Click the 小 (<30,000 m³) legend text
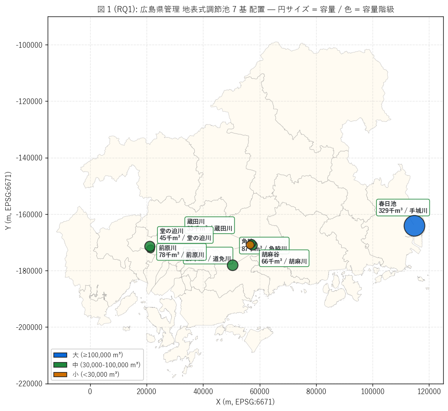Viewport: 448px width, 411px height. tap(96, 375)
